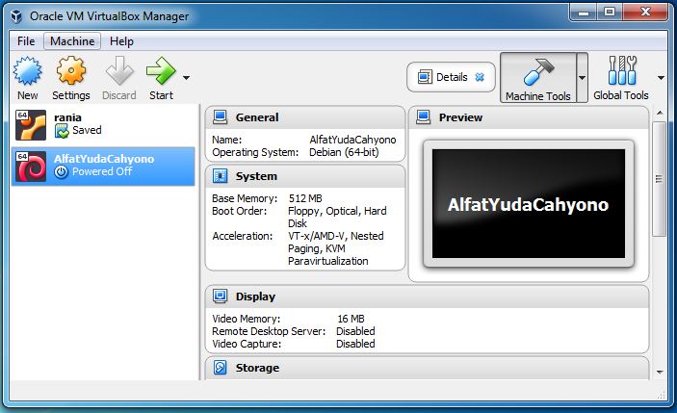Click the AlfatYudaCahyono preview thumbnail

pos(529,204)
